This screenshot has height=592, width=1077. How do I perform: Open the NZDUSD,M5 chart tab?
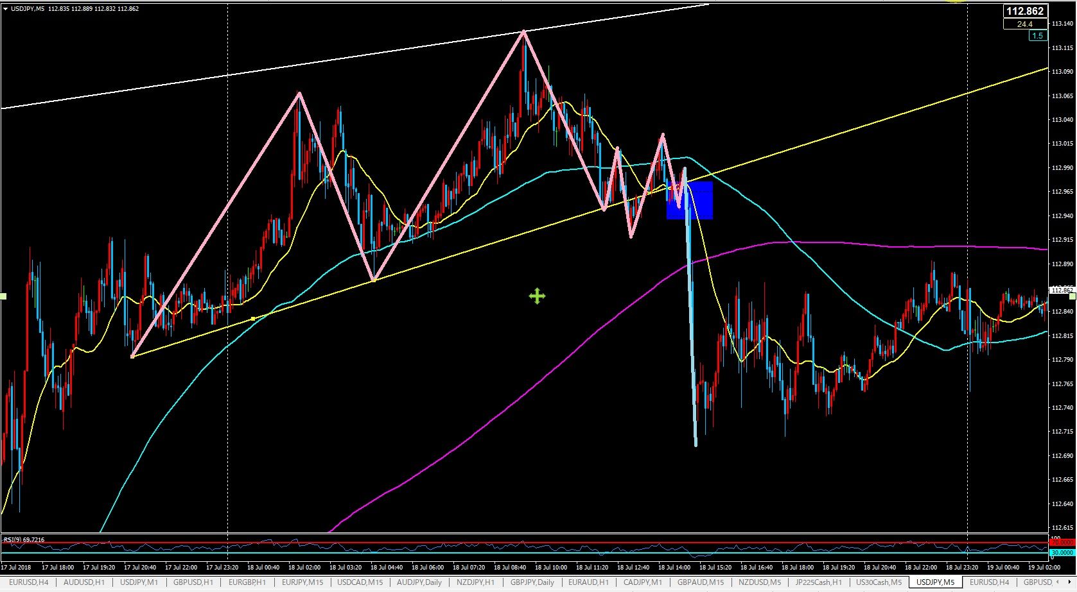click(x=760, y=582)
